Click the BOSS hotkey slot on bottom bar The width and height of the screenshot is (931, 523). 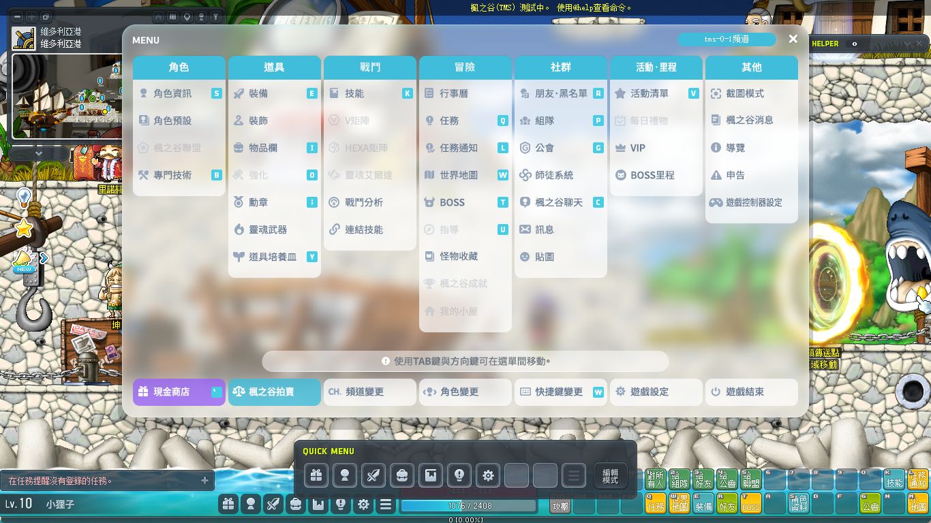751,504
